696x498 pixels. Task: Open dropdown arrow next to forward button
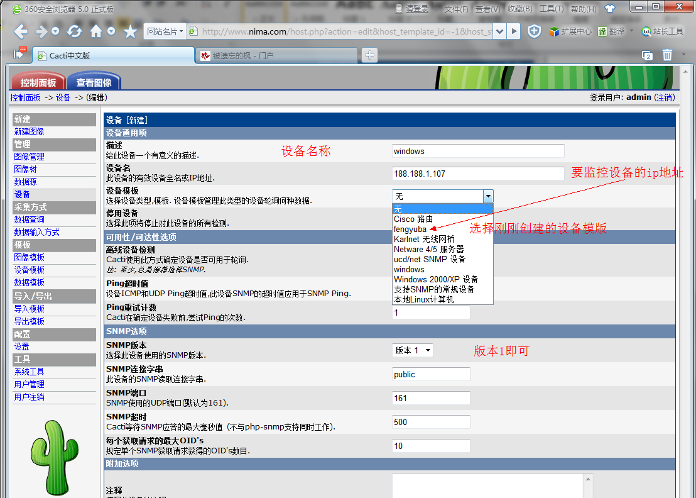point(55,31)
